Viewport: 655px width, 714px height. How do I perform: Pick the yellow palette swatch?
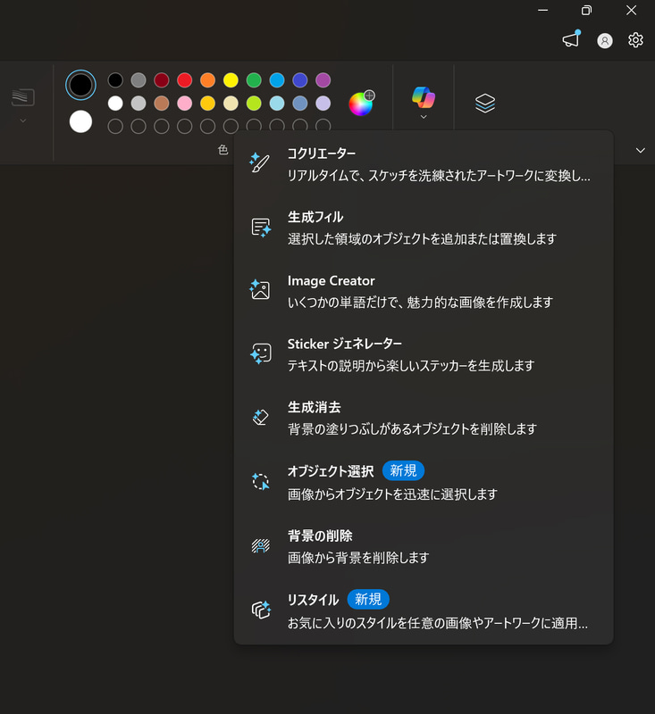coord(231,80)
